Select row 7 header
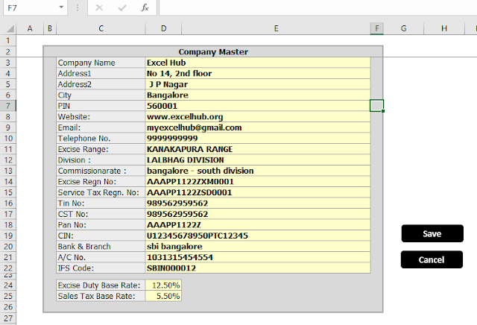477x325 pixels. point(8,106)
